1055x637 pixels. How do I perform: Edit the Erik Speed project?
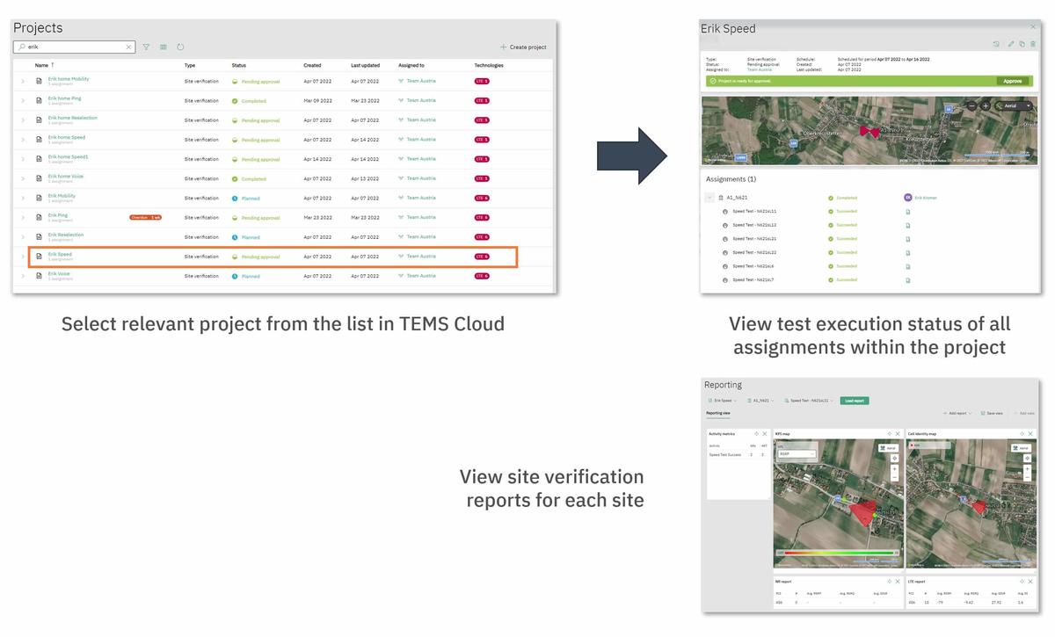[1011, 44]
